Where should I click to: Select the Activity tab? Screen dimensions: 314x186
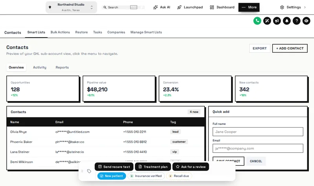pos(40,67)
